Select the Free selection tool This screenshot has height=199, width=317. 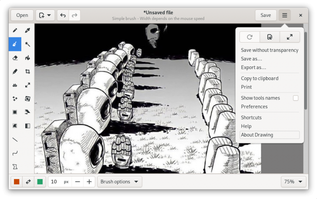pyautogui.click(x=15, y=126)
